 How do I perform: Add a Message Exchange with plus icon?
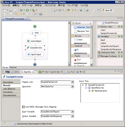pos(119,56)
